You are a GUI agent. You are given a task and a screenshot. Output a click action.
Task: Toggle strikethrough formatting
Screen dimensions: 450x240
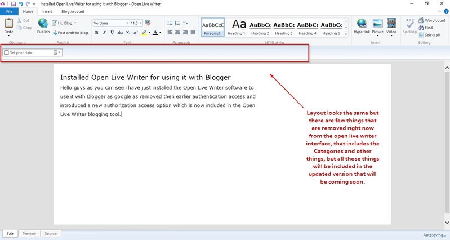(x=120, y=33)
